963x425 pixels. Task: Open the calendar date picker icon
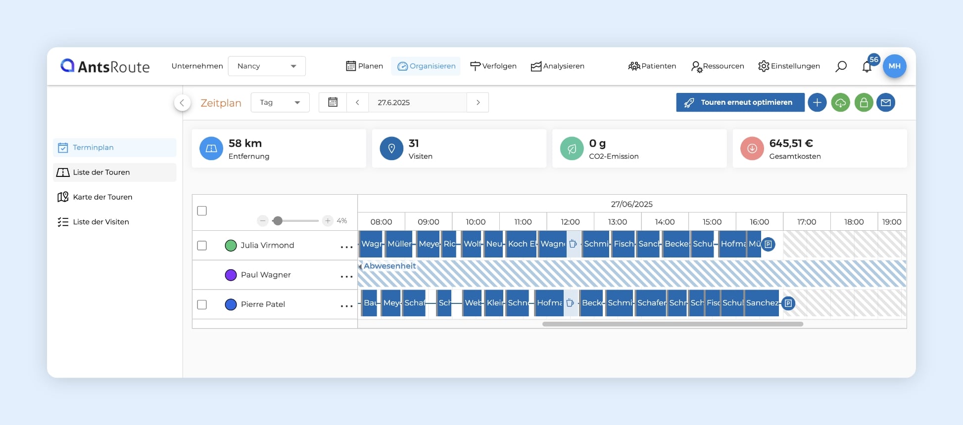[333, 102]
